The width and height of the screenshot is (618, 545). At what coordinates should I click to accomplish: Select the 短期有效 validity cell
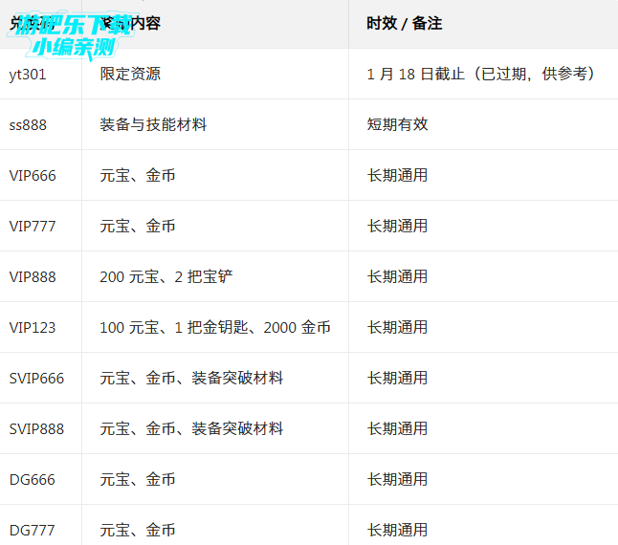(x=397, y=124)
